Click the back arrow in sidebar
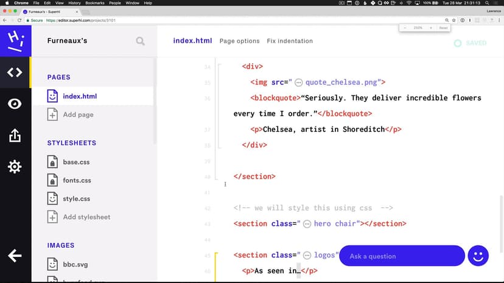The image size is (504, 283). tap(15, 256)
